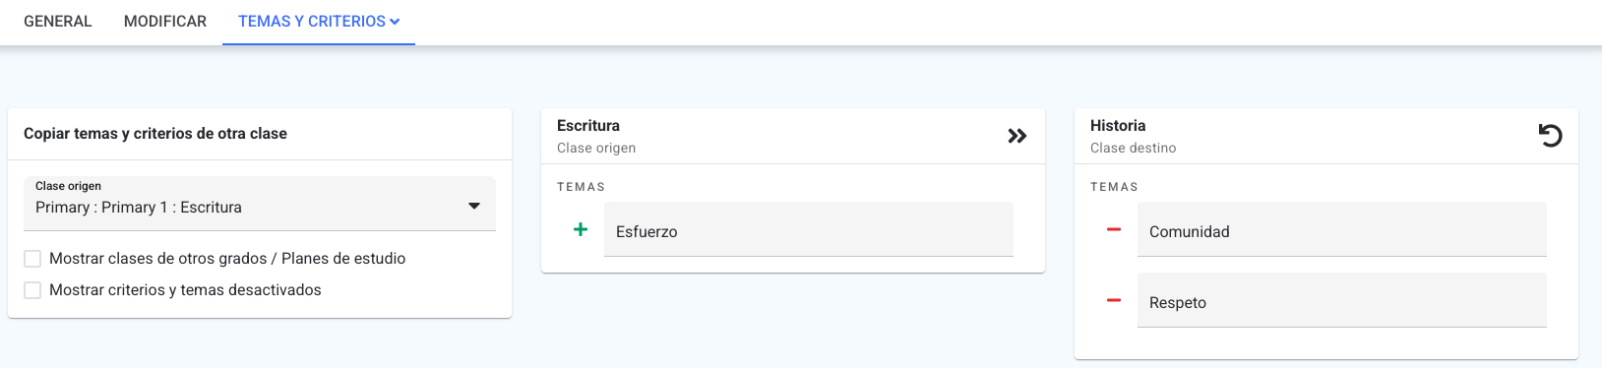The width and height of the screenshot is (1602, 368).
Task: Open the Clase origen dropdown
Action: point(260,205)
